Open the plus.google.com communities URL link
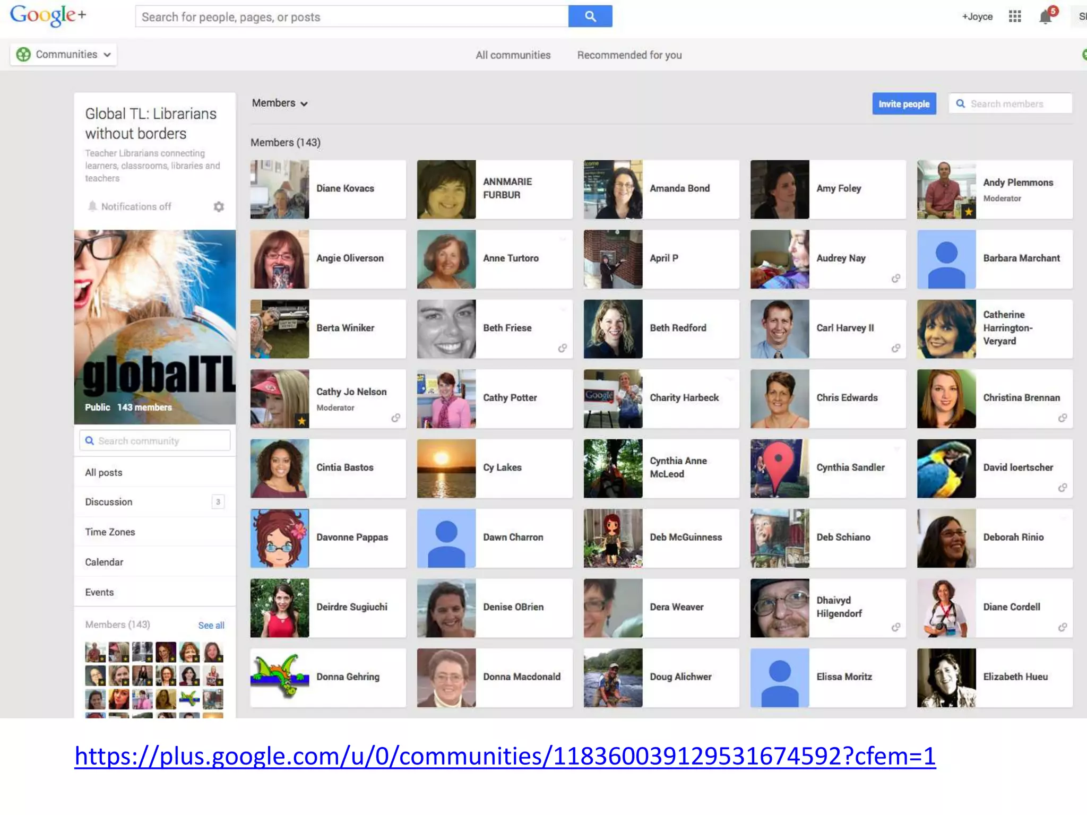The width and height of the screenshot is (1087, 815). pos(505,756)
